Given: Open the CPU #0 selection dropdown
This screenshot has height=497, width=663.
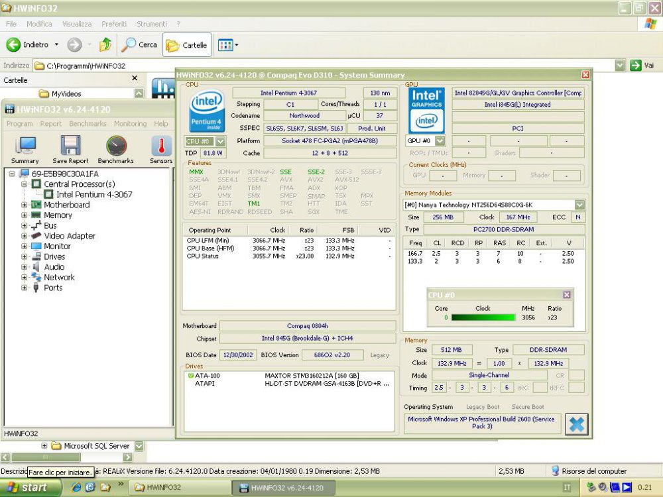Looking at the screenshot, I should point(221,140).
